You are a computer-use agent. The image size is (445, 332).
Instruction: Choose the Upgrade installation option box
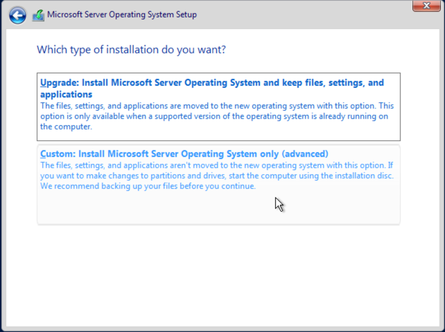point(218,107)
